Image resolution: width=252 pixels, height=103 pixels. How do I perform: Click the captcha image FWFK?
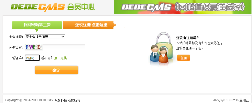coord(34,47)
